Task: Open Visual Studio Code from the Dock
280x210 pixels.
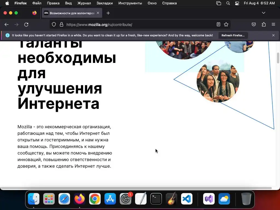Action: [187, 199]
